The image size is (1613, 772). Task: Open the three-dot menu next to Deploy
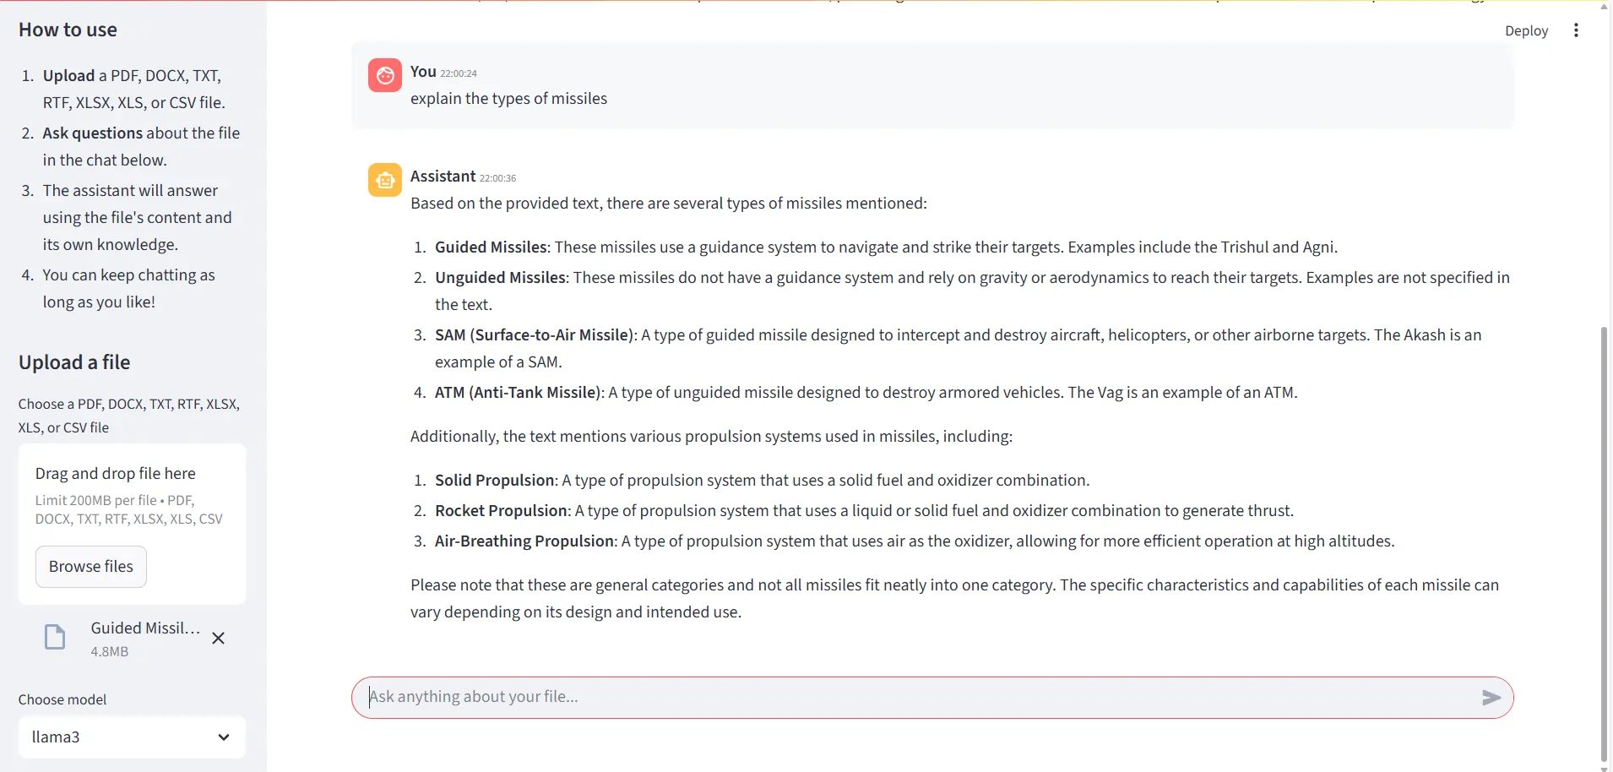click(x=1576, y=30)
